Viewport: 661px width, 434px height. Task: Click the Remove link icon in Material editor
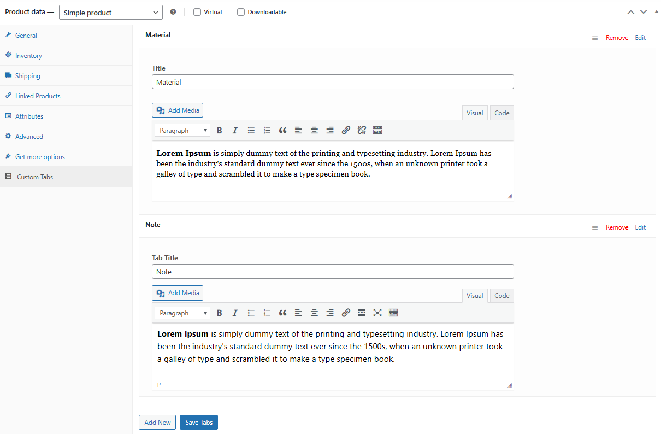click(x=362, y=131)
